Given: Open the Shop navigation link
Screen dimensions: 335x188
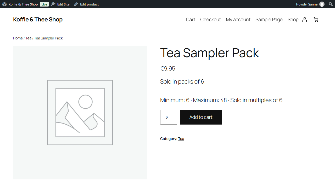Looking at the screenshot, I should [x=293, y=20].
